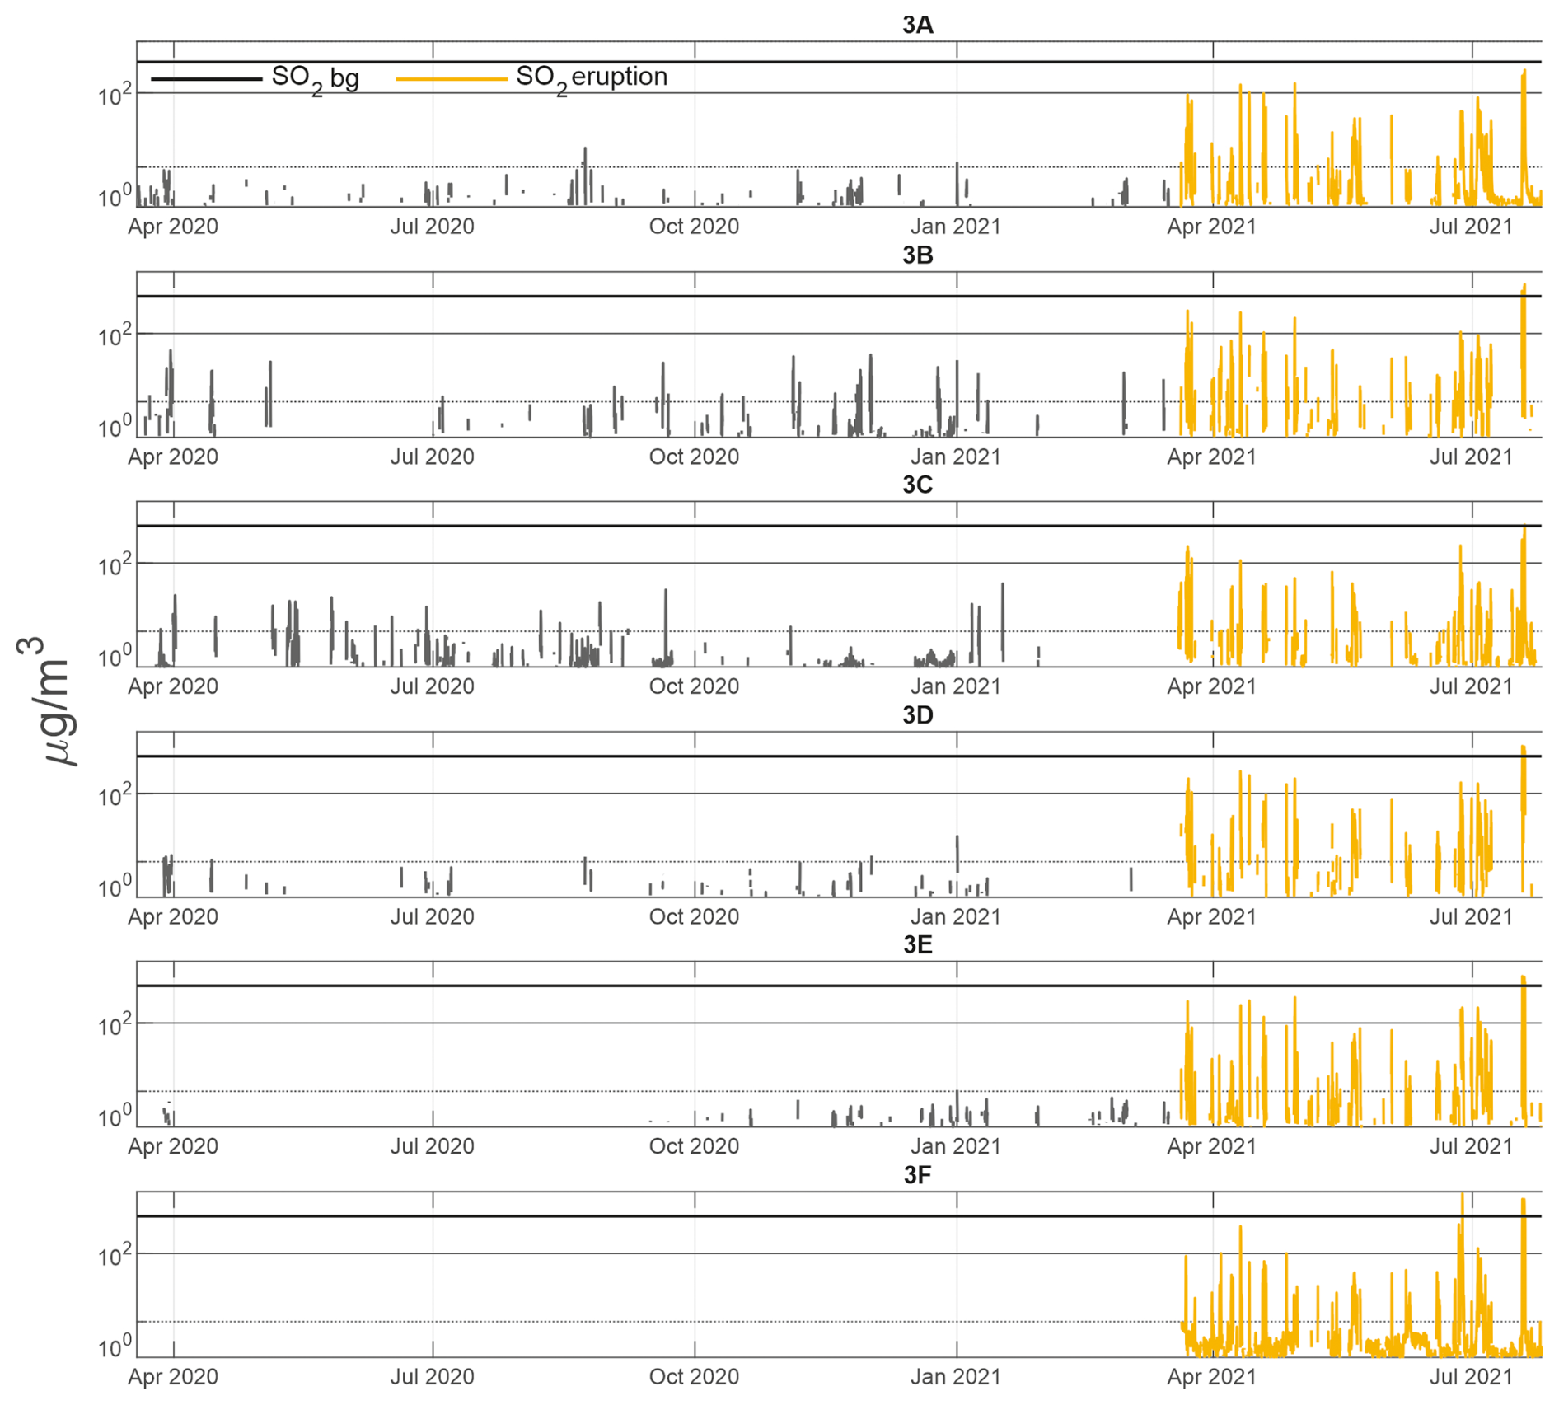Image resolution: width=1559 pixels, height=1405 pixels.
Task: Click Apr 2020 tick label under panel 3F
Action: point(173,1377)
